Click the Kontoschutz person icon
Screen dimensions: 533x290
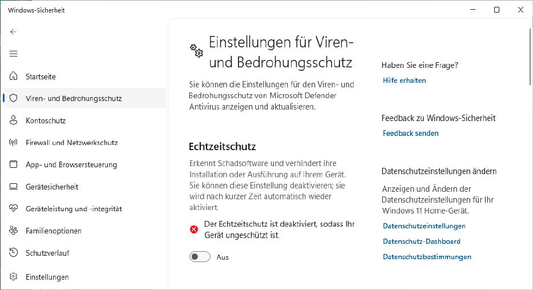coord(14,120)
